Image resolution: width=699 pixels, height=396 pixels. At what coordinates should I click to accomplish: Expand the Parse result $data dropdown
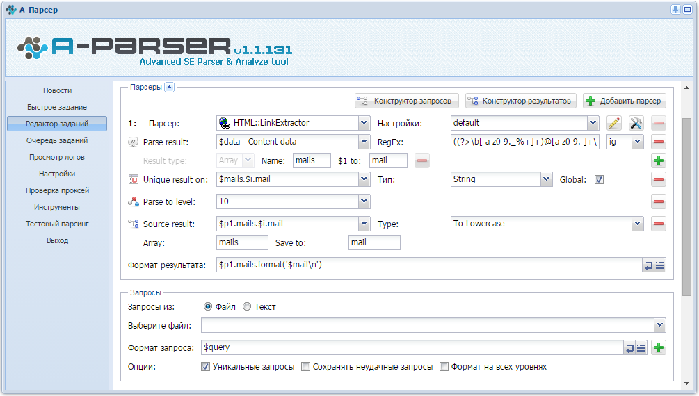tap(364, 142)
